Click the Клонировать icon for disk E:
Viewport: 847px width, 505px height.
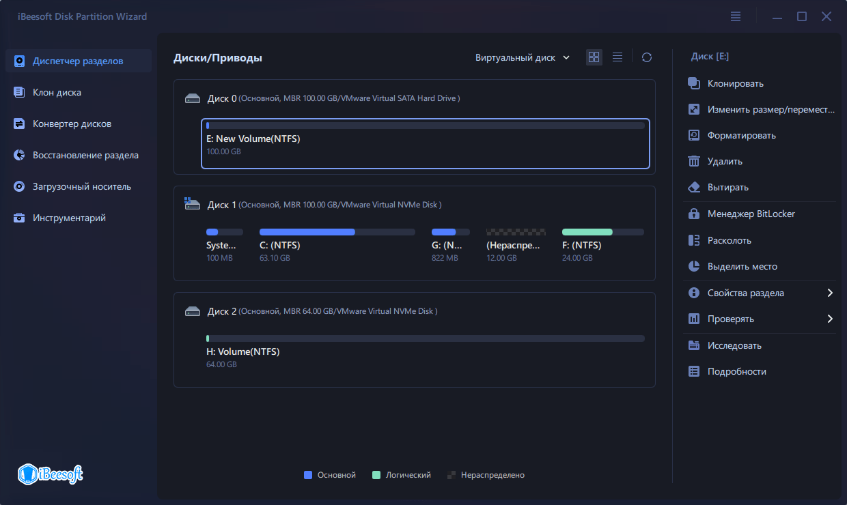click(695, 83)
